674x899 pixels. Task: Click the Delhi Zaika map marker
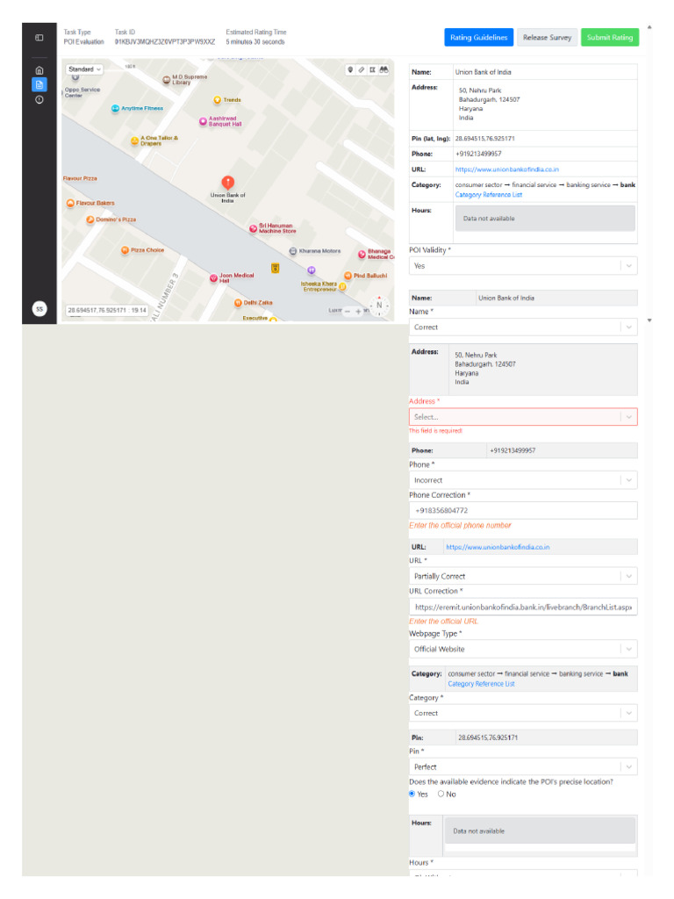(x=238, y=303)
